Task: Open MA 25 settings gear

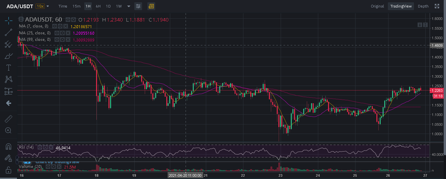Action: pyautogui.click(x=62, y=33)
